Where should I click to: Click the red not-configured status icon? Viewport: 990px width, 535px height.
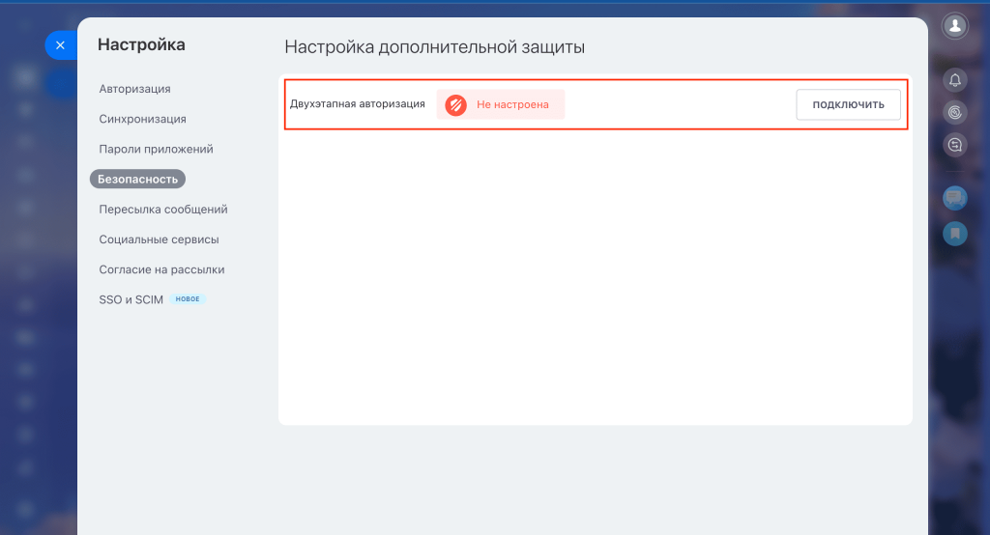click(455, 104)
